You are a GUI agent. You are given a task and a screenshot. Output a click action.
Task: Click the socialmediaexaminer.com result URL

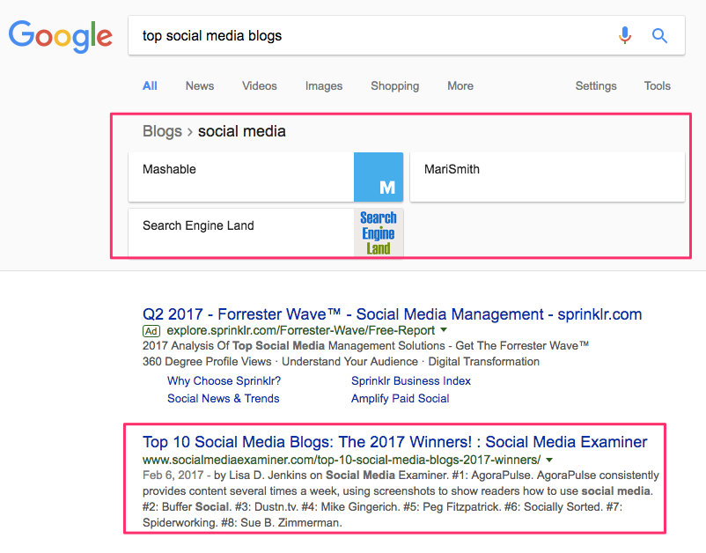(342, 460)
